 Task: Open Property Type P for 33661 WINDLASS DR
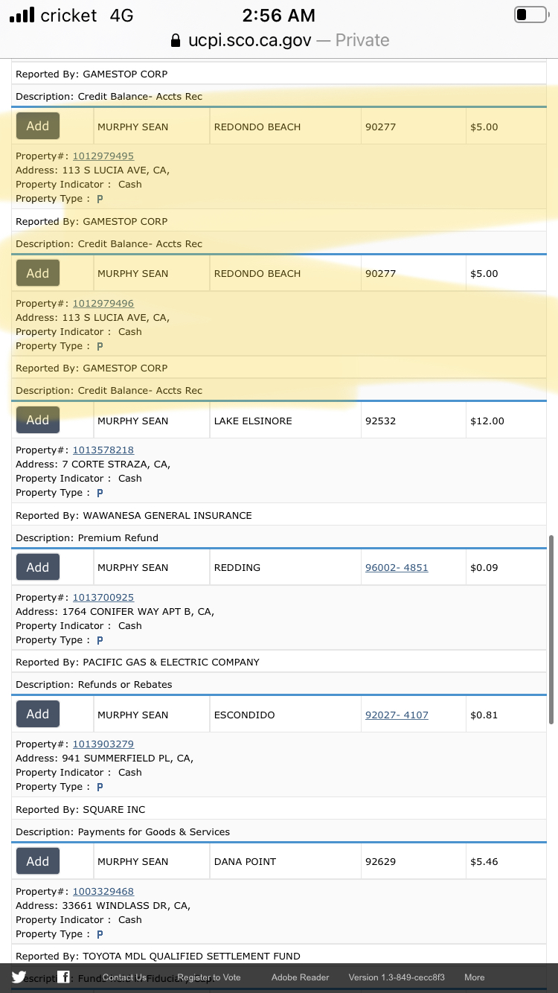point(100,934)
